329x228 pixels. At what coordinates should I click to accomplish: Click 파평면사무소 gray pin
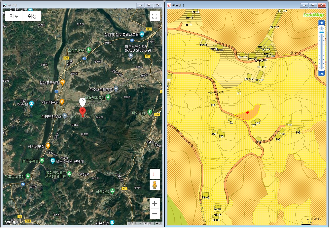coord(65,116)
